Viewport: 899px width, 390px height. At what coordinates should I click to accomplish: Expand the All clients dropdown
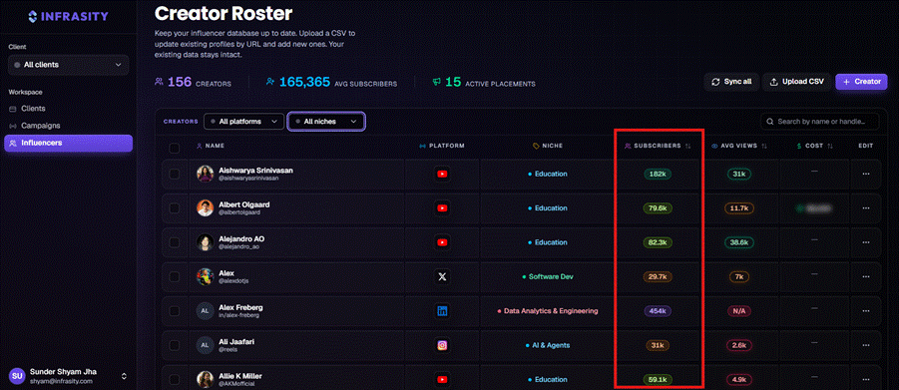click(68, 65)
